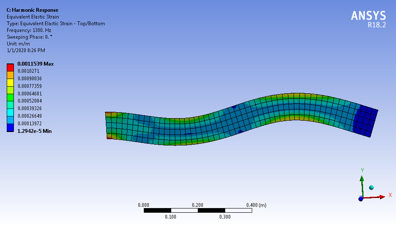
Task: Click the ANSYS R18.2 logo
Action: (368, 19)
